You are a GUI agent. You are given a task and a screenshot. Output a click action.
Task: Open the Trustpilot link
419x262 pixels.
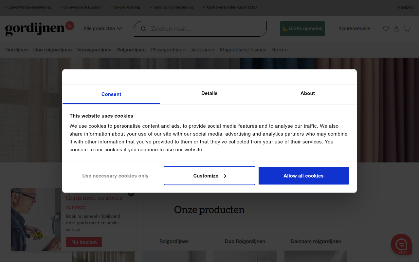(x=406, y=7)
